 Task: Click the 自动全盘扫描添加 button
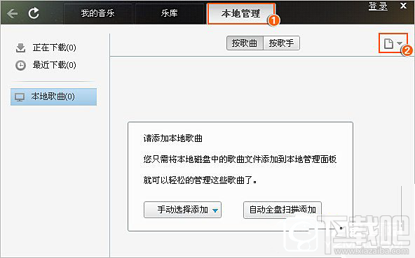click(x=283, y=210)
